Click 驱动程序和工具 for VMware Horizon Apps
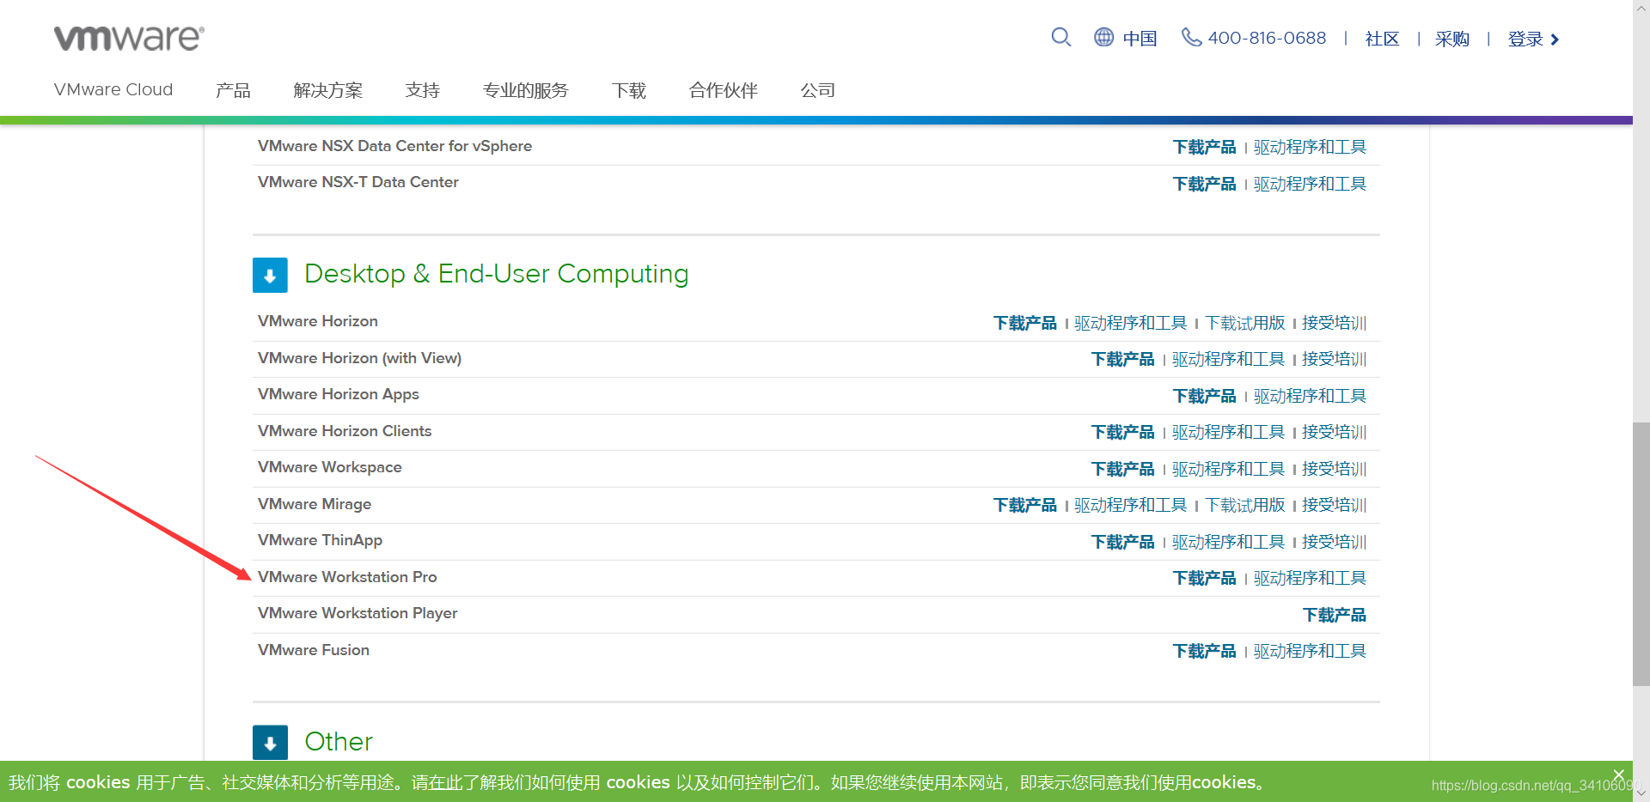The image size is (1650, 802). pos(1310,396)
